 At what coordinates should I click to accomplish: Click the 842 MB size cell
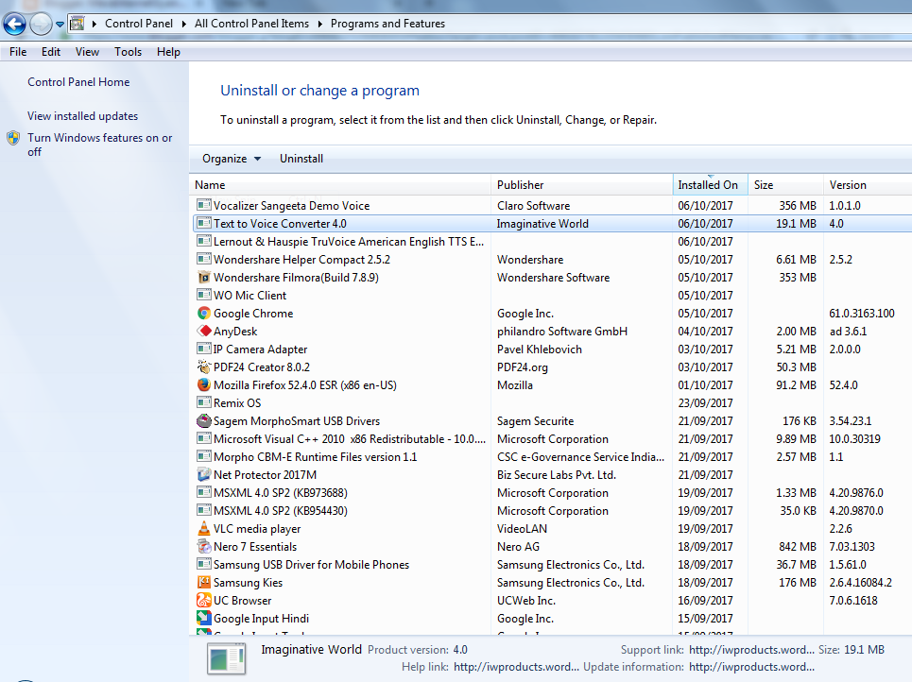(x=798, y=547)
